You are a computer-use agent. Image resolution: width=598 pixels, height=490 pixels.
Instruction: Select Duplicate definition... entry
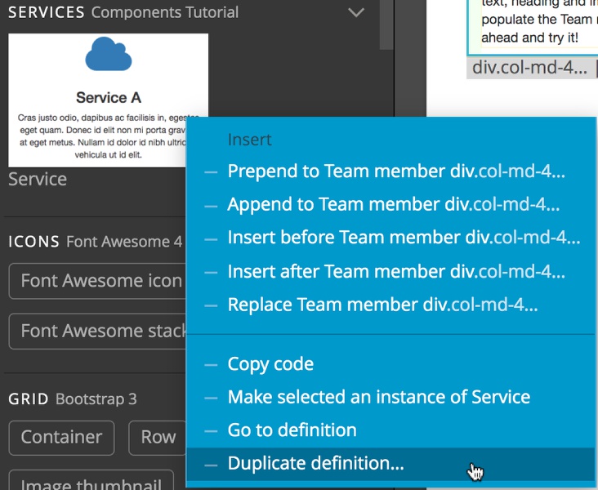(390, 464)
